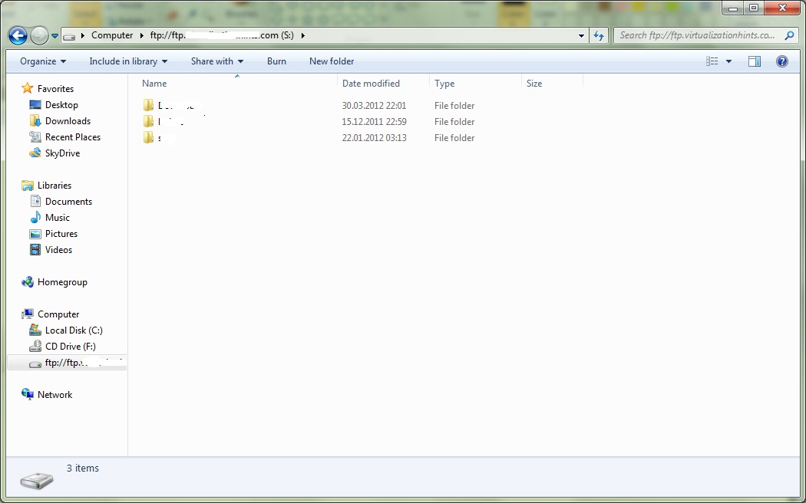
Task: Select Downloads folder in Favorites
Action: 67,121
